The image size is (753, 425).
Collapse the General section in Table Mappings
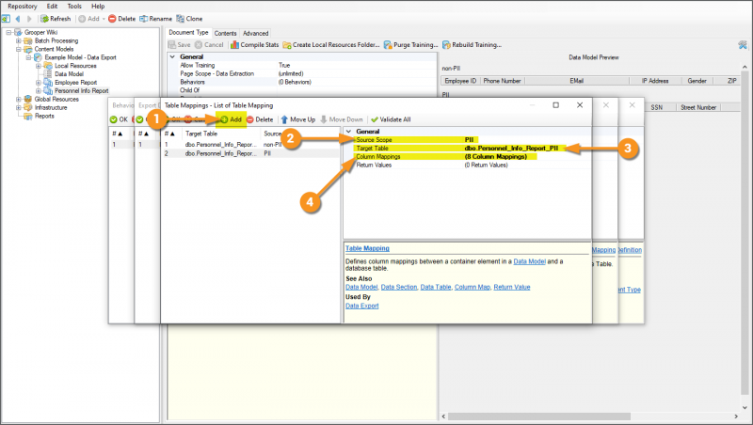349,132
